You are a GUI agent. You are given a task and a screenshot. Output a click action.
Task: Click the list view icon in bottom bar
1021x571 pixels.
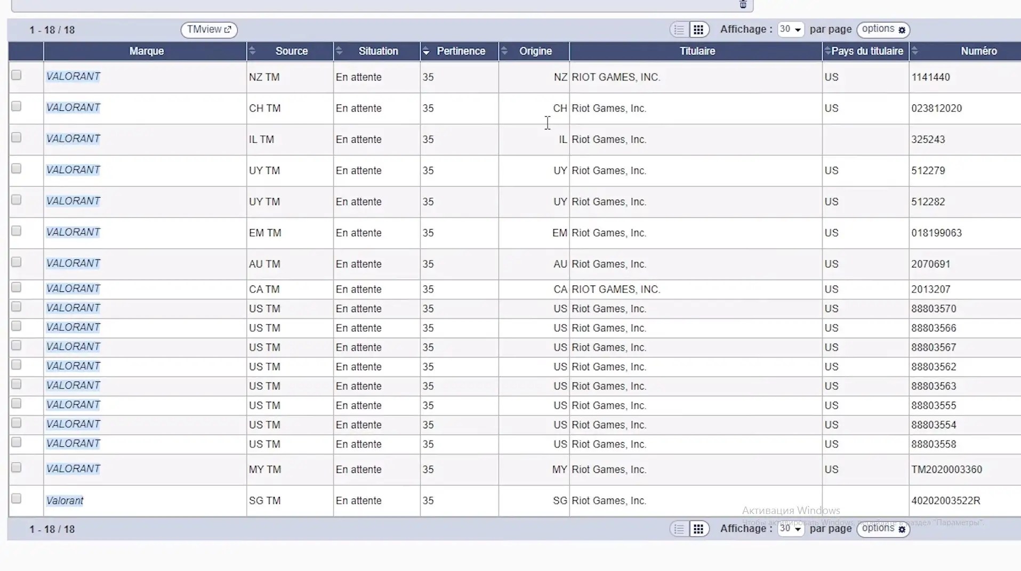pos(679,528)
